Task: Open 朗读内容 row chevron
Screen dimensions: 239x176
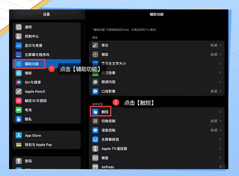Action: (x=220, y=82)
